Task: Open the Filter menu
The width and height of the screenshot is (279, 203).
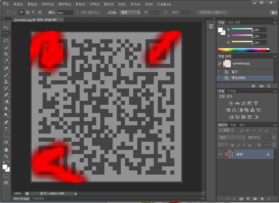Action: pos(108,4)
